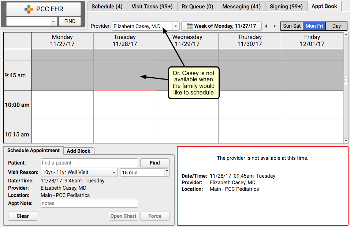Click the Appt Note notes field
The width and height of the screenshot is (350, 228).
click(89, 203)
